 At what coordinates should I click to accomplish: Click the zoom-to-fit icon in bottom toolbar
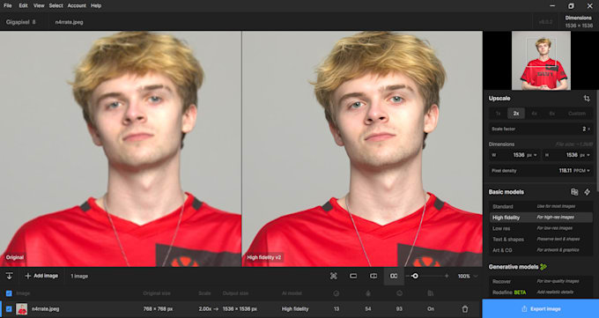click(334, 276)
